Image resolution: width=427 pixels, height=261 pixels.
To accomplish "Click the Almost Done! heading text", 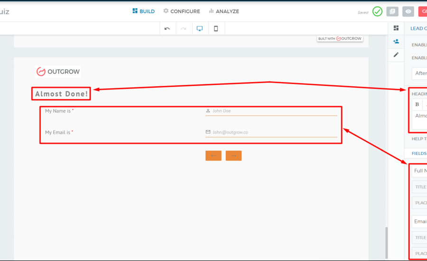I will pyautogui.click(x=62, y=94).
